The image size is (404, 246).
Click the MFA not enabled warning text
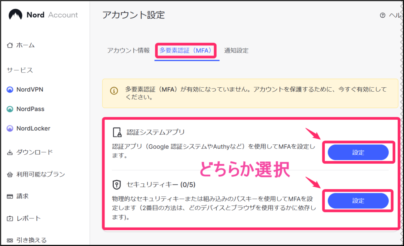point(256,93)
